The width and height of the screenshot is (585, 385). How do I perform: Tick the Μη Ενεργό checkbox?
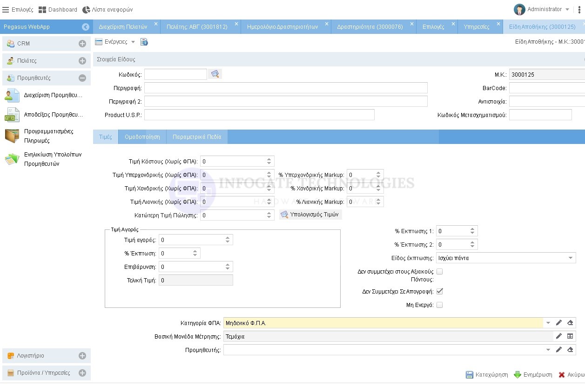pyautogui.click(x=439, y=305)
